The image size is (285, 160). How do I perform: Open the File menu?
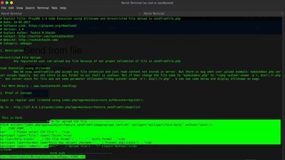(x=4, y=8)
